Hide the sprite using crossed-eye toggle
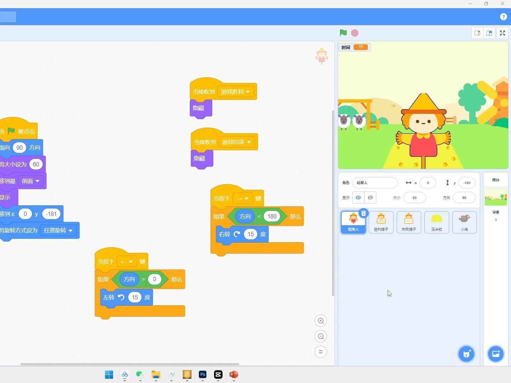This screenshot has height=383, width=511. [x=371, y=198]
